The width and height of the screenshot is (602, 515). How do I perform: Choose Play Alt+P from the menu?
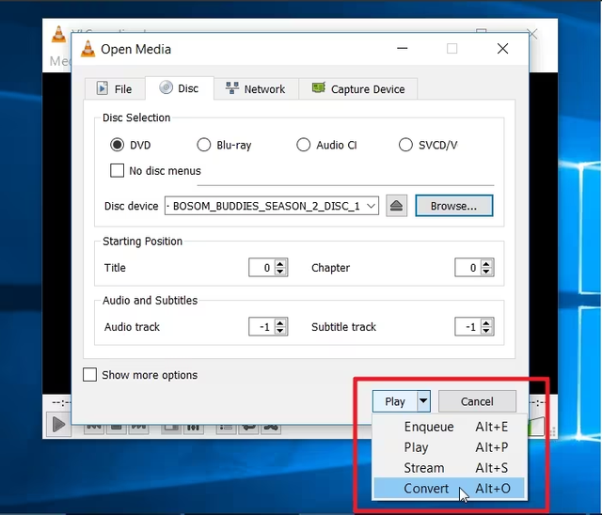coord(450,447)
